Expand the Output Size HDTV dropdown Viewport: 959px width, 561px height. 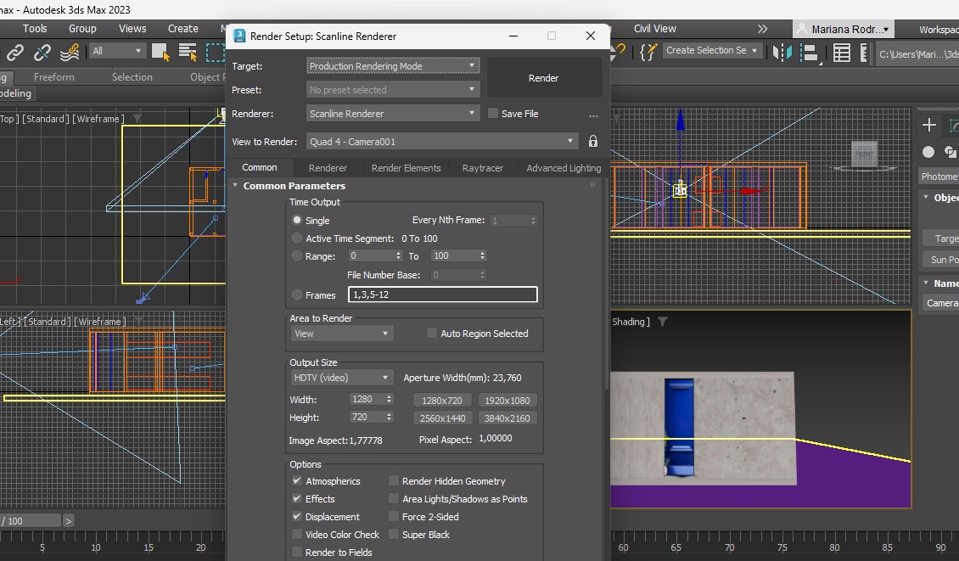click(x=341, y=378)
